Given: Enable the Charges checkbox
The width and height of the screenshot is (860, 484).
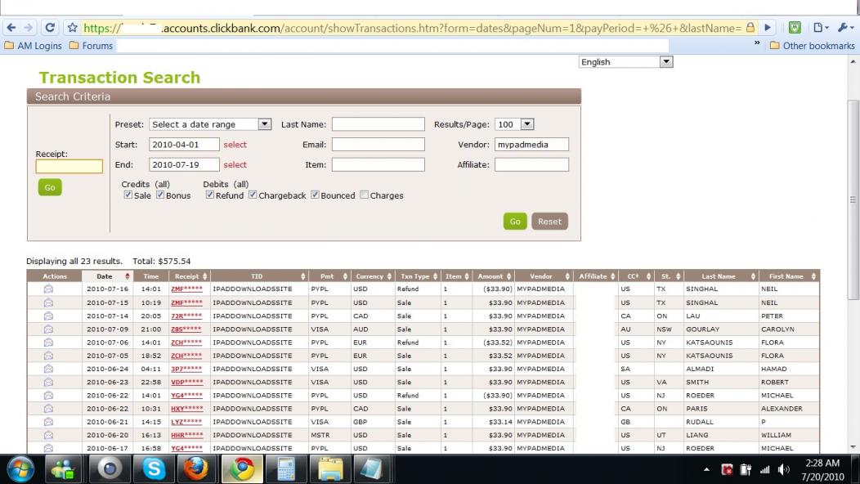Looking at the screenshot, I should pyautogui.click(x=364, y=195).
